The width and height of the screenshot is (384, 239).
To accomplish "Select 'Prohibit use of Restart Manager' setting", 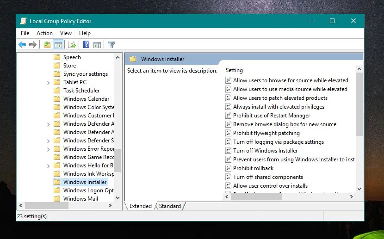I will tap(272, 116).
